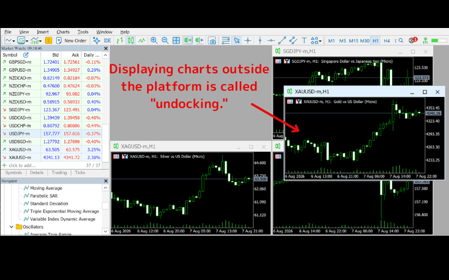Screen dimensions: 449x280
Task: Open the File menu
Action: click(8, 32)
